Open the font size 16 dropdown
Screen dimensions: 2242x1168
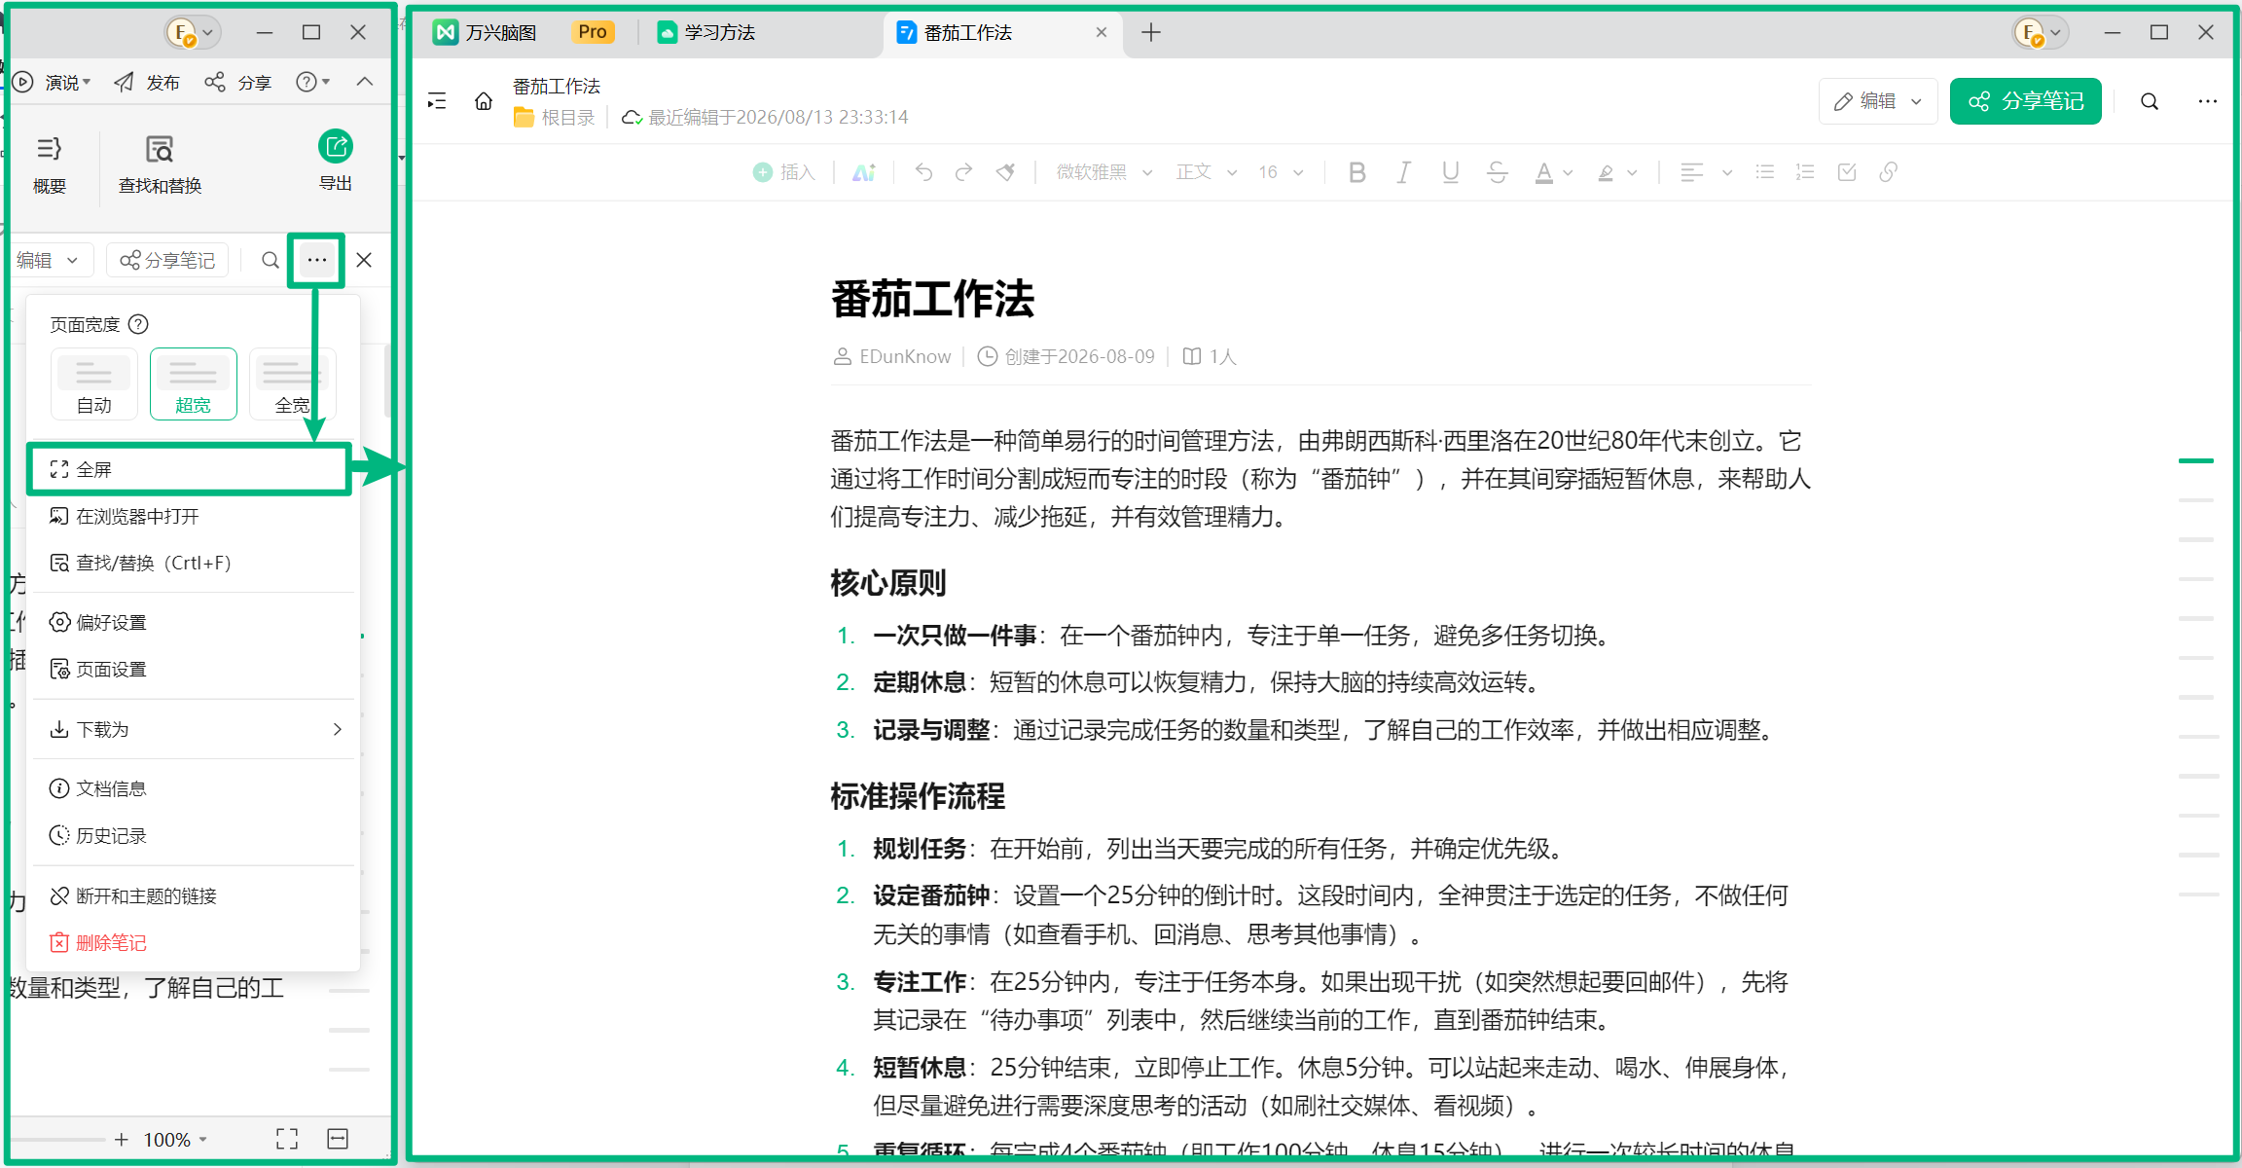pyautogui.click(x=1281, y=172)
